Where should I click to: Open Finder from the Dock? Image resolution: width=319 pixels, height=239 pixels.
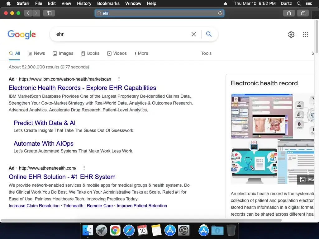pyautogui.click(x=88, y=231)
